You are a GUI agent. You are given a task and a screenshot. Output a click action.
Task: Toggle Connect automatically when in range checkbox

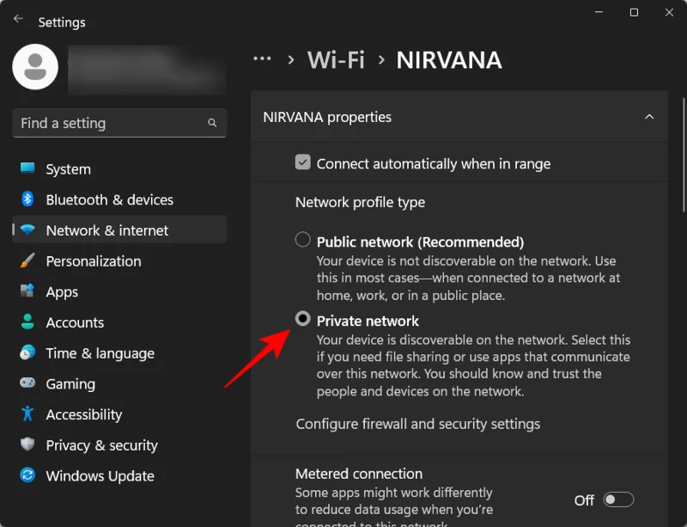[x=303, y=162]
